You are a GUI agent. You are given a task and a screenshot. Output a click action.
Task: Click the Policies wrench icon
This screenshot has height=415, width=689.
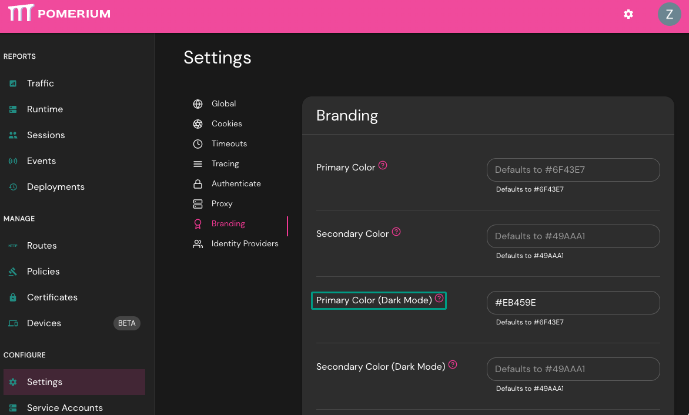click(13, 271)
